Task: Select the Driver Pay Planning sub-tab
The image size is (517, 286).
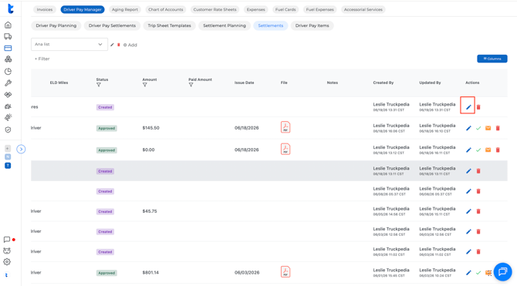Action: coord(56,25)
